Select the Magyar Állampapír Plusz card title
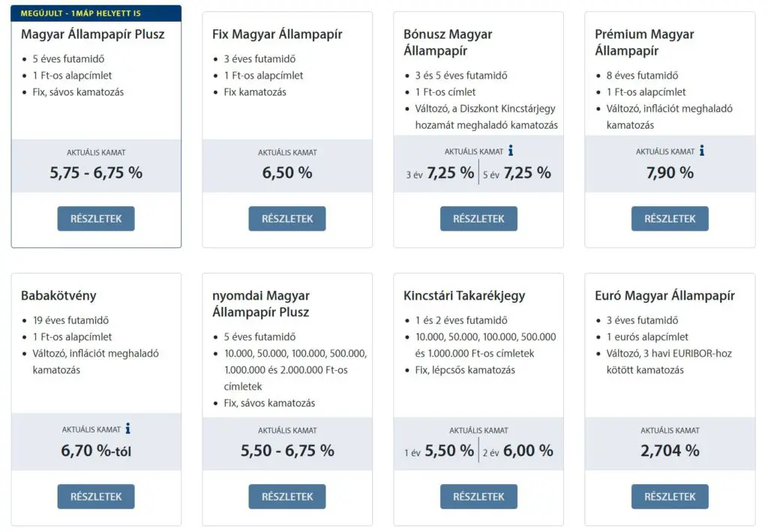This screenshot has width=768, height=532. tap(93, 34)
